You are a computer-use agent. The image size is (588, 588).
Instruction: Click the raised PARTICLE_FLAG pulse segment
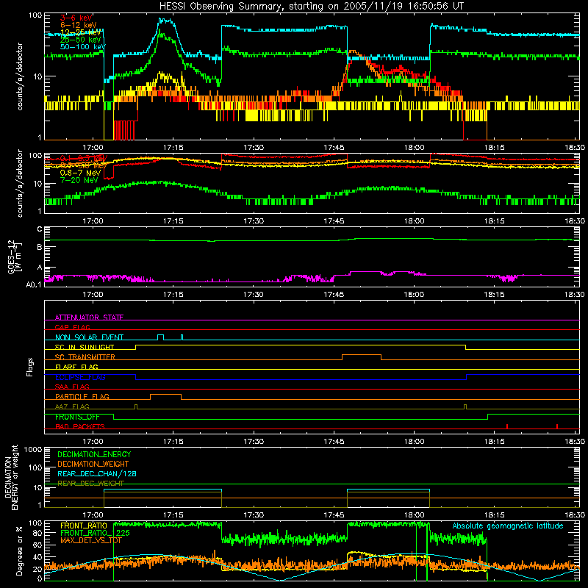(x=166, y=395)
